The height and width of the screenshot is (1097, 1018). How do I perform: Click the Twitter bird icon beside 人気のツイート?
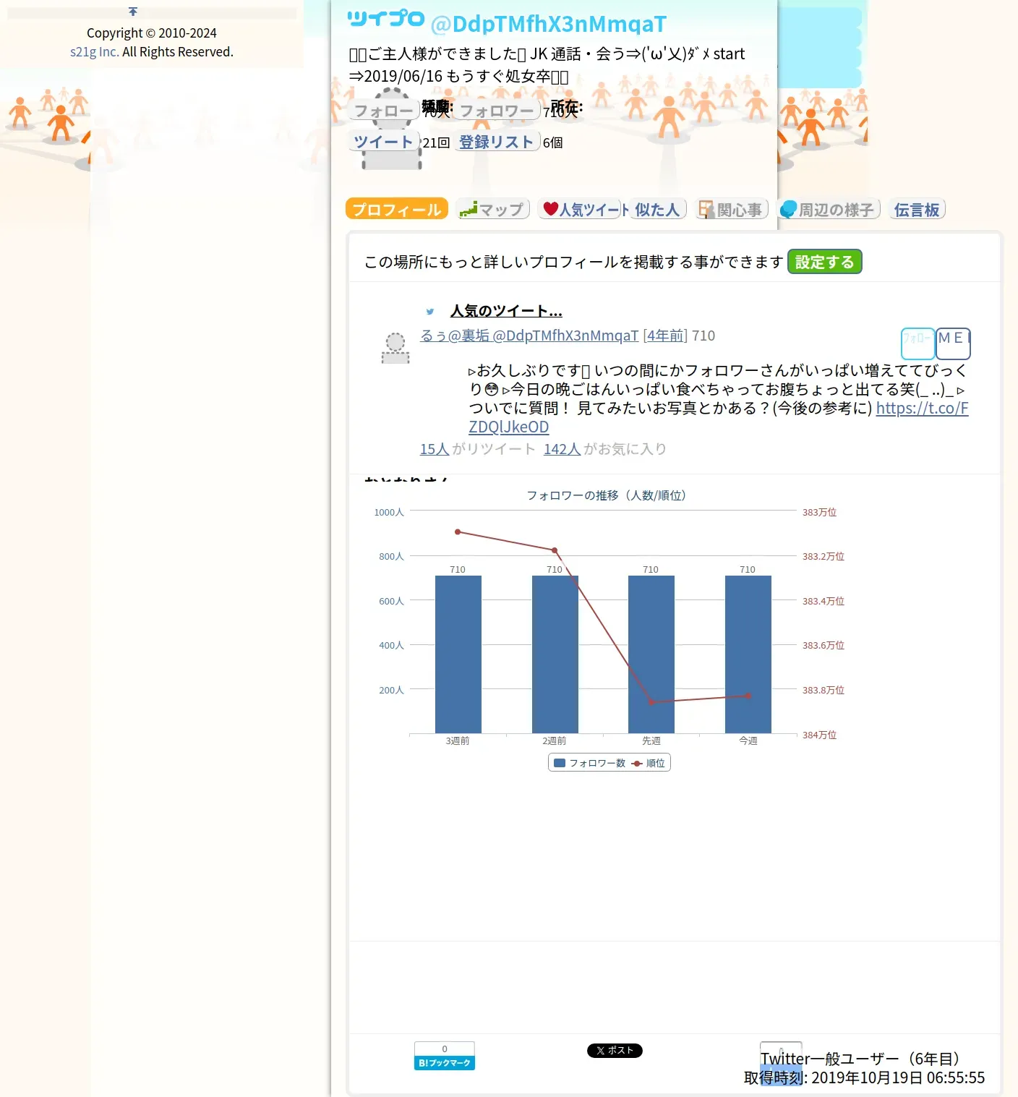click(430, 312)
